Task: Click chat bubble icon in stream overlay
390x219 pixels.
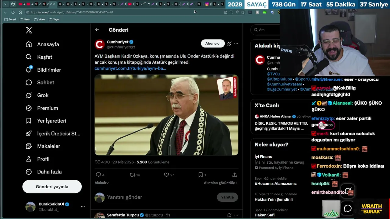Action: pyautogui.click(x=348, y=208)
